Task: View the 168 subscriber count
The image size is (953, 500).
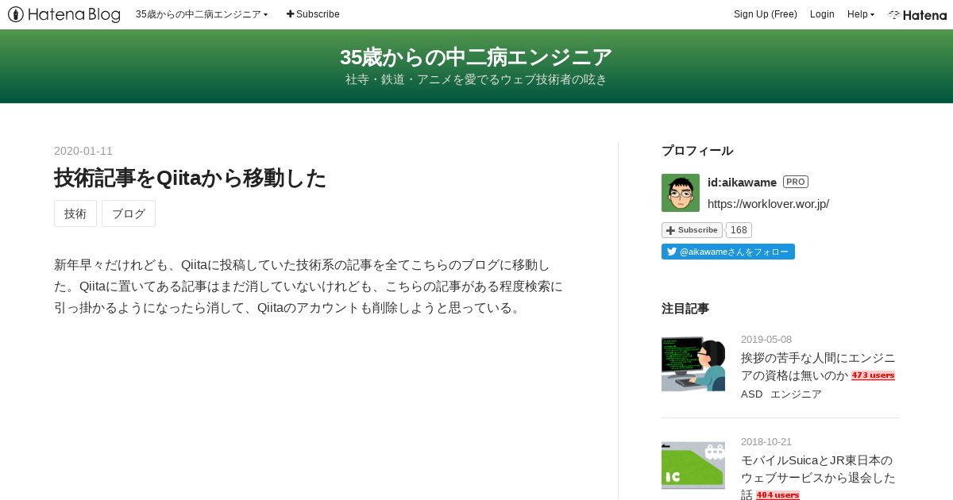Action: coord(739,230)
